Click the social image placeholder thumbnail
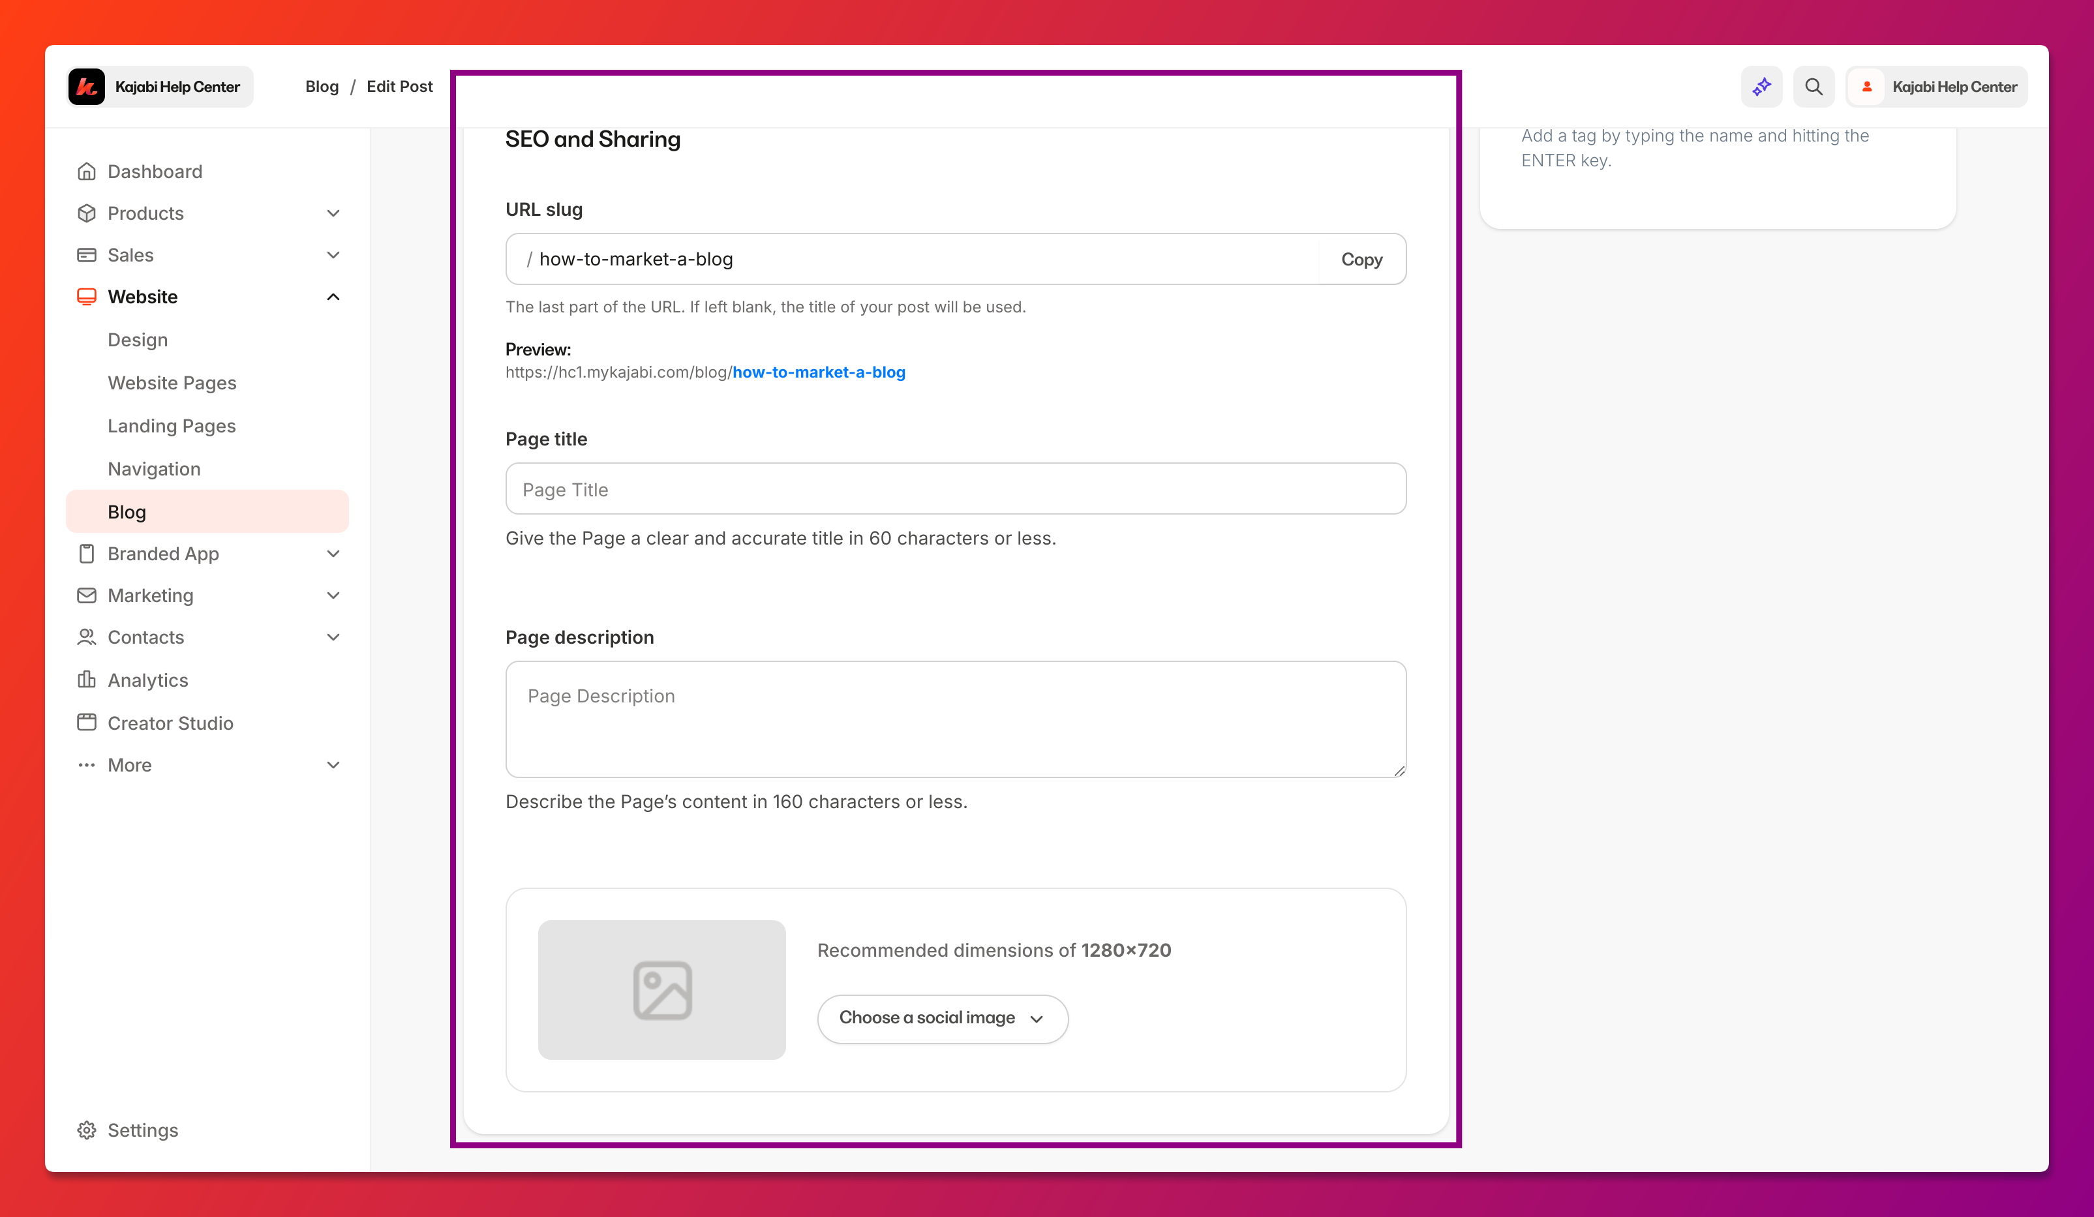Viewport: 2094px width, 1217px height. [661, 989]
